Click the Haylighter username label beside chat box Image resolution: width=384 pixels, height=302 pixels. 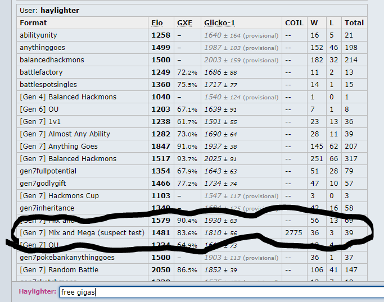click(37, 292)
